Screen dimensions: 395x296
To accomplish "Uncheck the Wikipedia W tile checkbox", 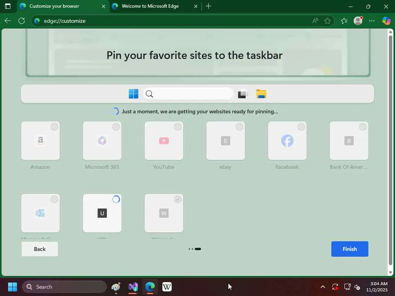I will 178,199.
